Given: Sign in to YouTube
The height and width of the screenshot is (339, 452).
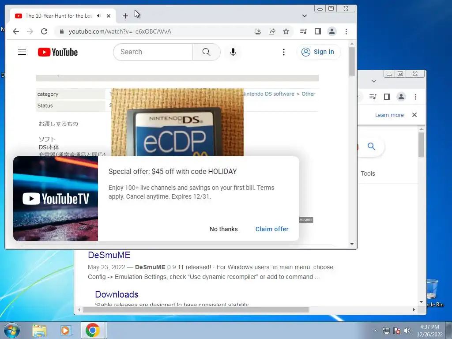Looking at the screenshot, I should (318, 52).
